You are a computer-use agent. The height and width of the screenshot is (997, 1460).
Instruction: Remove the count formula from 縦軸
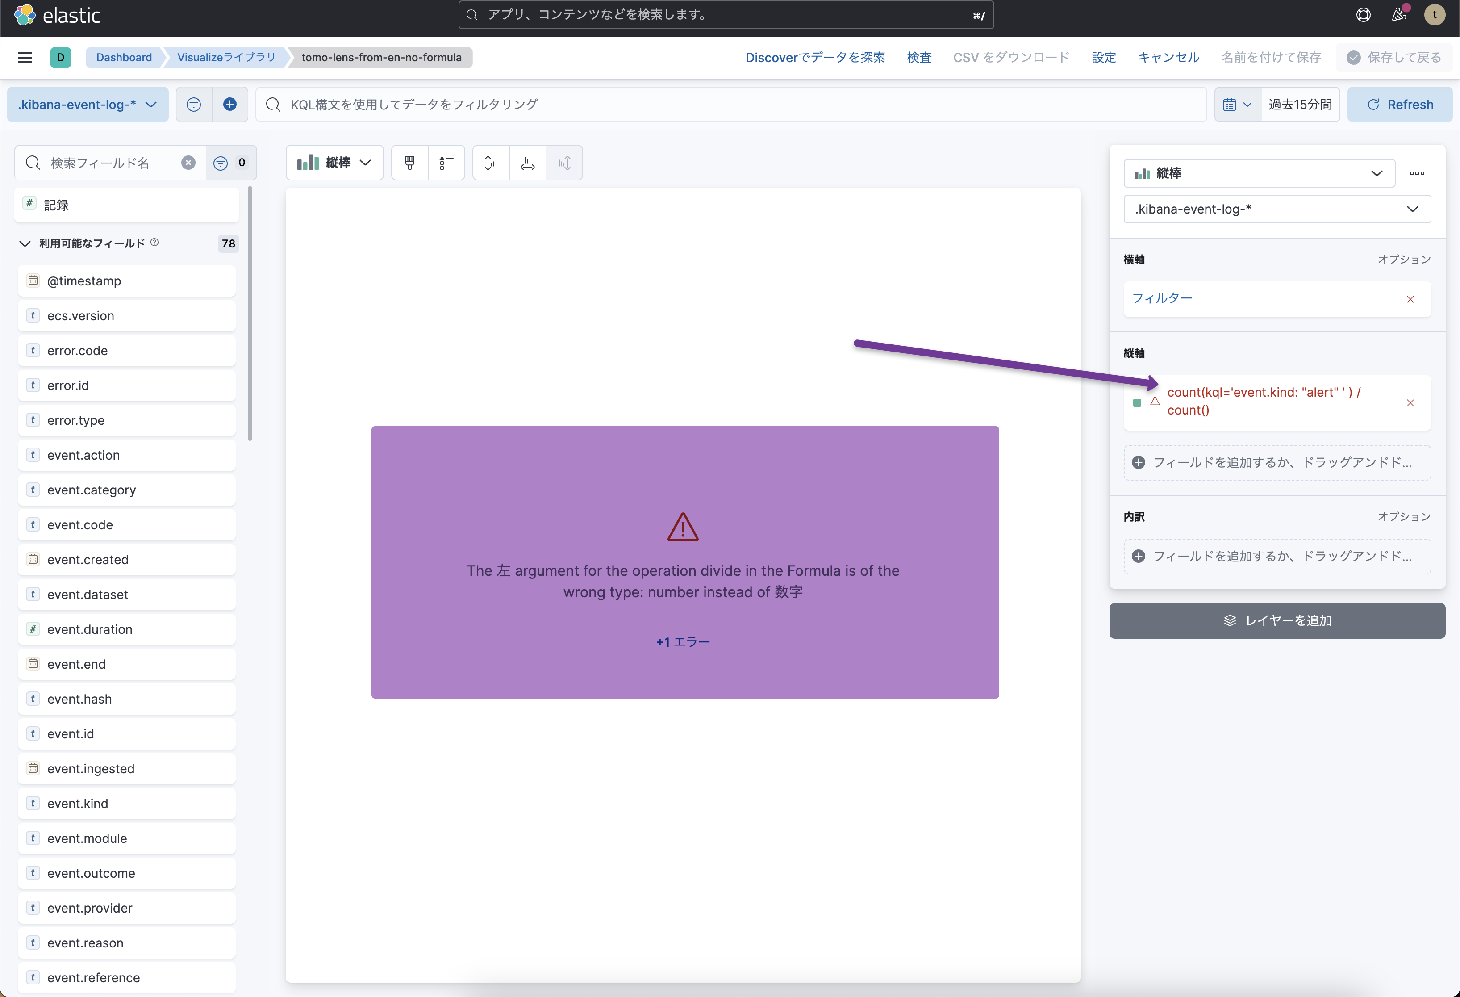1411,403
